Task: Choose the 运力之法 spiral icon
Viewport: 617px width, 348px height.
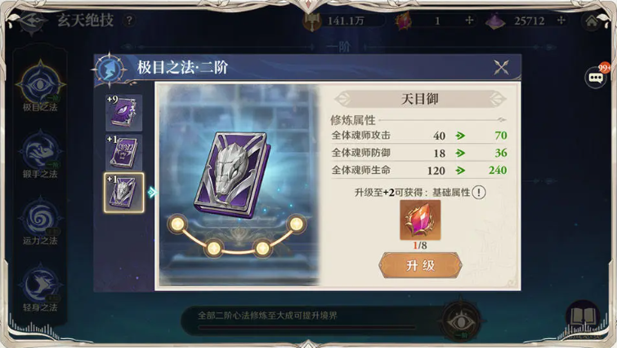Action: pyautogui.click(x=40, y=217)
